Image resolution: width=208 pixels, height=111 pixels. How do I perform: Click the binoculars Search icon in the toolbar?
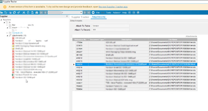[37, 13]
